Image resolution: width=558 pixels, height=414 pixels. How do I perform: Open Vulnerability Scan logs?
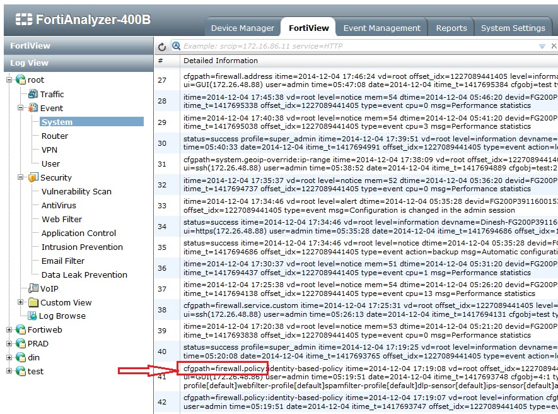tap(76, 191)
